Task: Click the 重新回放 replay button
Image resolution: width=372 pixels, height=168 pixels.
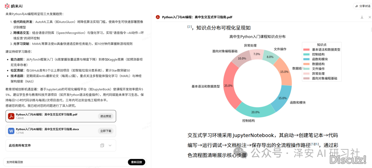Action: pos(136,162)
